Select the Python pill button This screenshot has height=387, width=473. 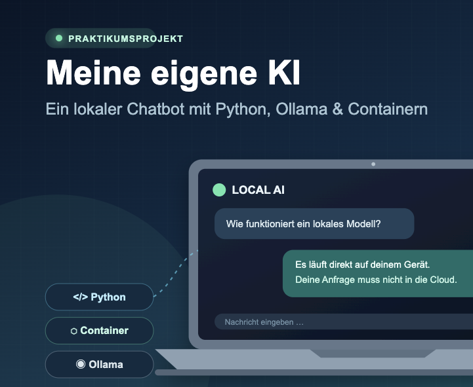coord(99,297)
